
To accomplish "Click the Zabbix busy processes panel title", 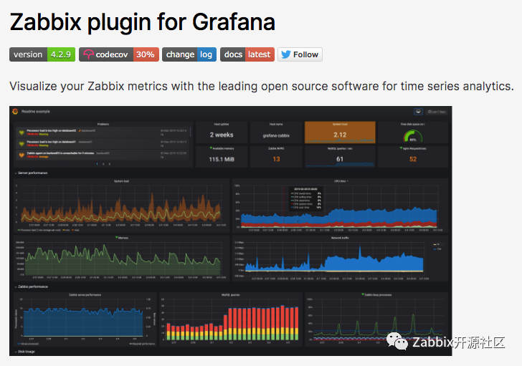I will [378, 295].
